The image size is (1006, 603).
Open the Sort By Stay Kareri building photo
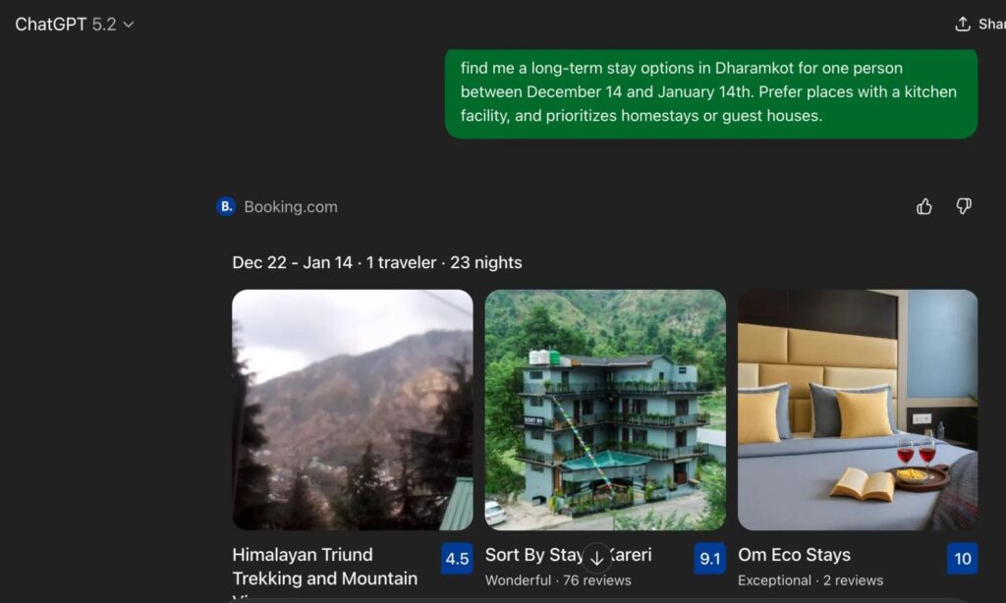pyautogui.click(x=605, y=410)
